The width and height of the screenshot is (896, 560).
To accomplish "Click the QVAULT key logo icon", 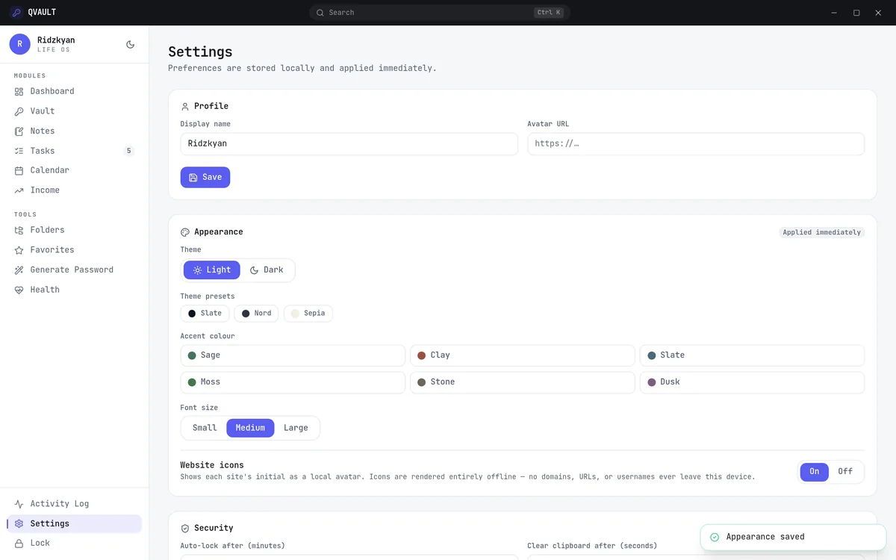I will click(x=16, y=12).
